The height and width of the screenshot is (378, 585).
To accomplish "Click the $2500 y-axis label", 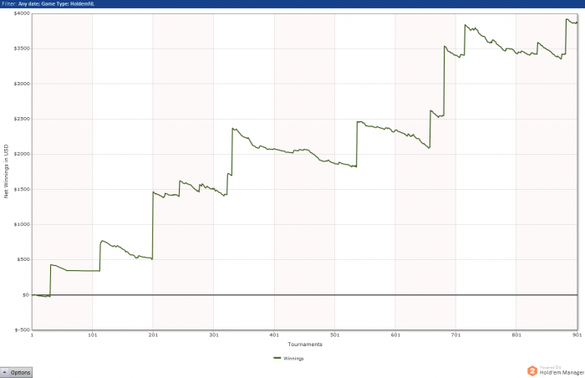I will [x=22, y=119].
